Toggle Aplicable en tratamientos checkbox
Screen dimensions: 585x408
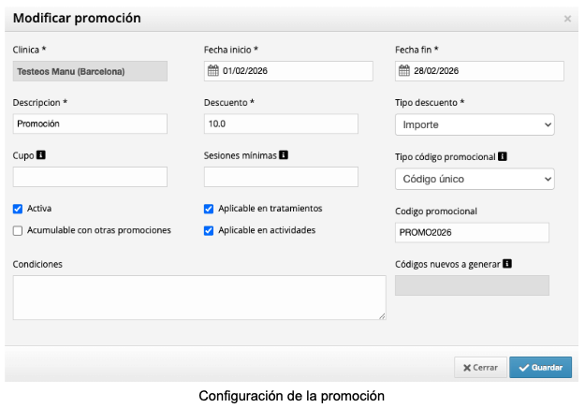click(209, 209)
